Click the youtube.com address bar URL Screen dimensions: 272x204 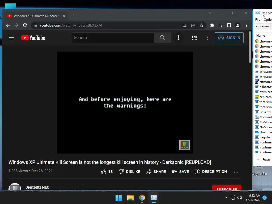71,25
